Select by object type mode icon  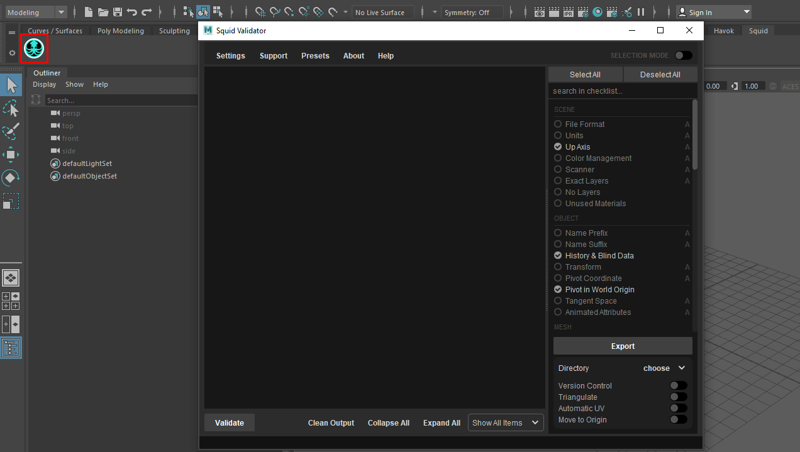[203, 12]
